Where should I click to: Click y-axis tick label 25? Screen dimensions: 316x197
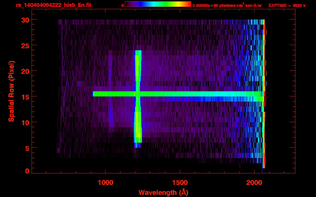coord(25,45)
